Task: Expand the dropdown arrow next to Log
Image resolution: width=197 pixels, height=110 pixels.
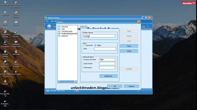Action: pos(148,27)
